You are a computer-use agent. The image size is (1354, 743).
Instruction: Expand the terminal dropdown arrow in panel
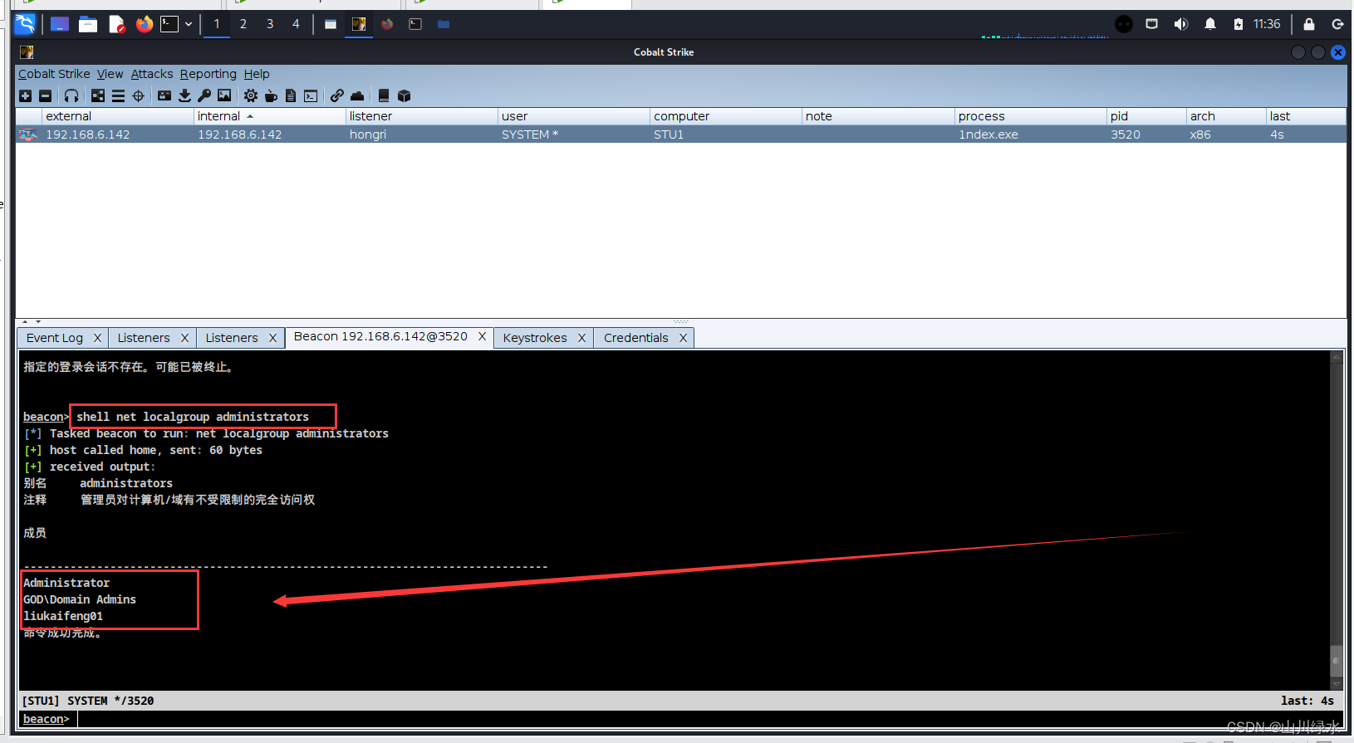point(189,24)
